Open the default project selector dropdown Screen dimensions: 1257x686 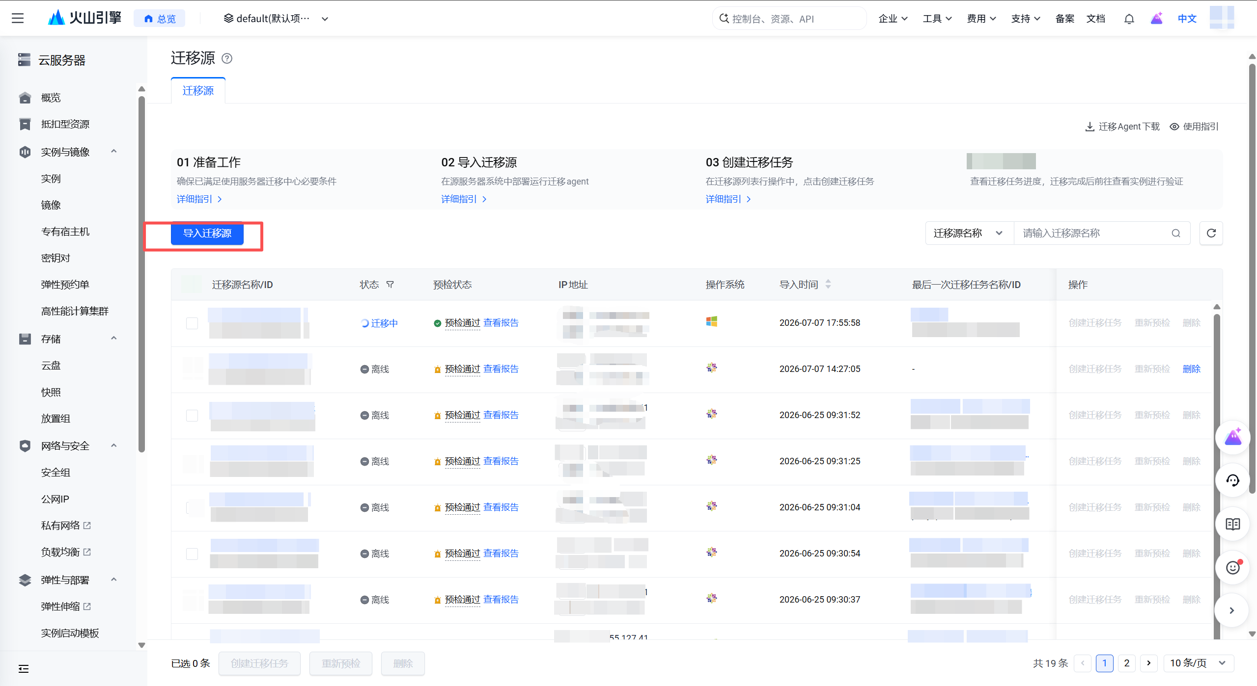(276, 19)
